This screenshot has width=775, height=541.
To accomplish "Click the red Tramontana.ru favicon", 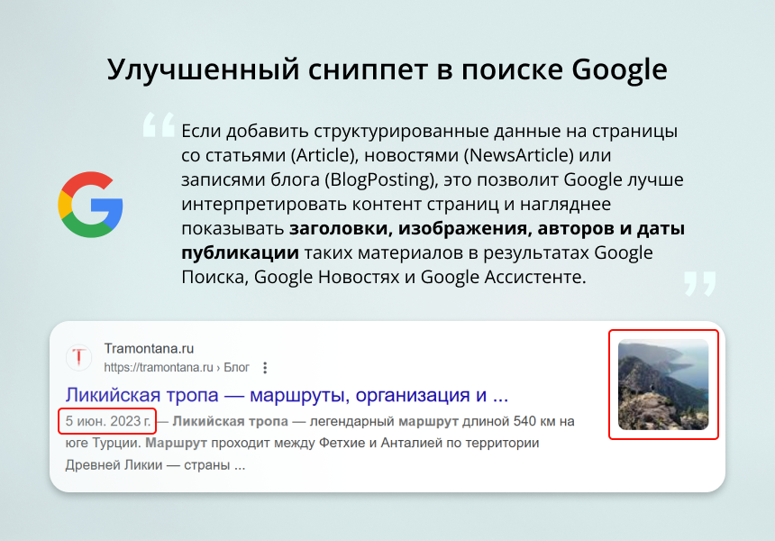I will pyautogui.click(x=79, y=355).
